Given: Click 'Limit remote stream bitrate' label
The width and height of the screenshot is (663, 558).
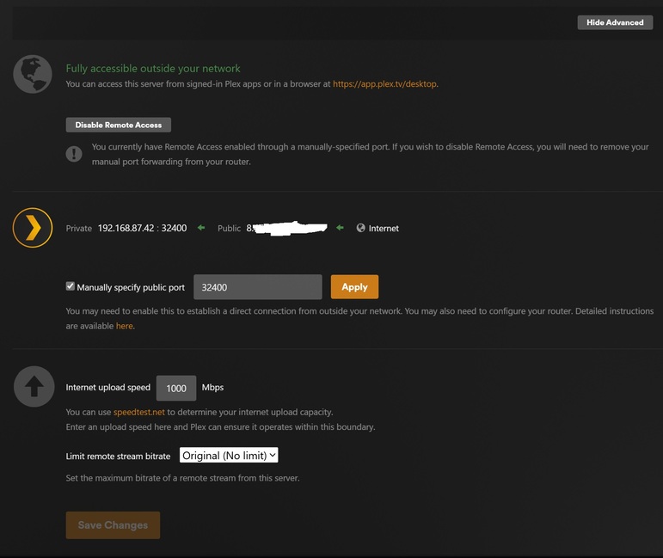Looking at the screenshot, I should [x=118, y=457].
